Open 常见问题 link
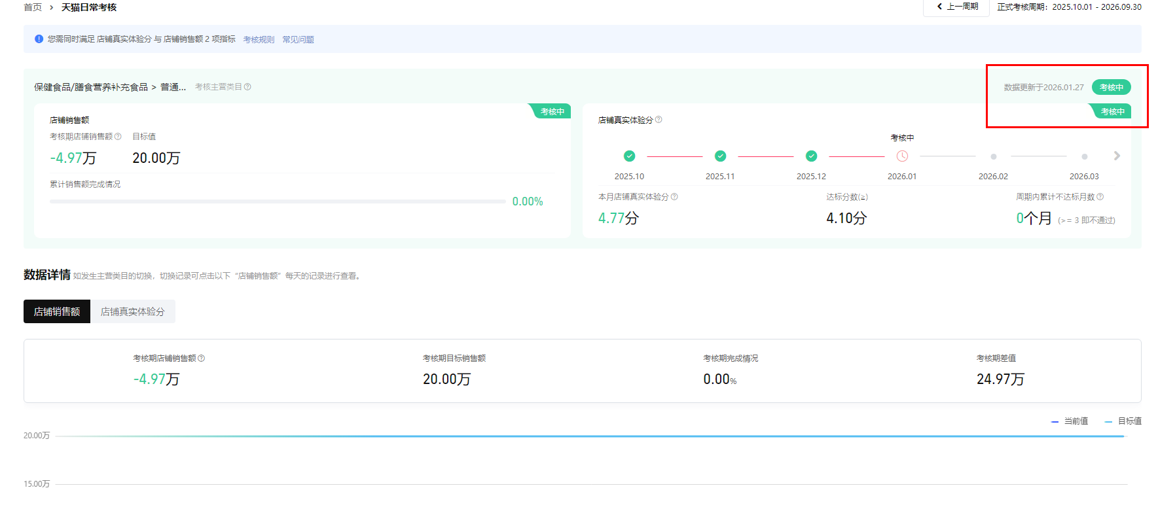This screenshot has height=507, width=1158. click(298, 40)
